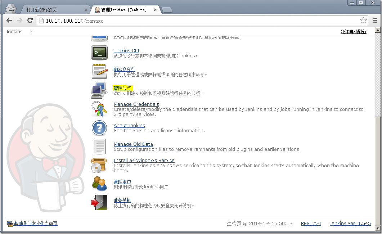Viewport: 382px width, 234px height.
Task: Click the 管理用户 people icon
Action: 99,184
